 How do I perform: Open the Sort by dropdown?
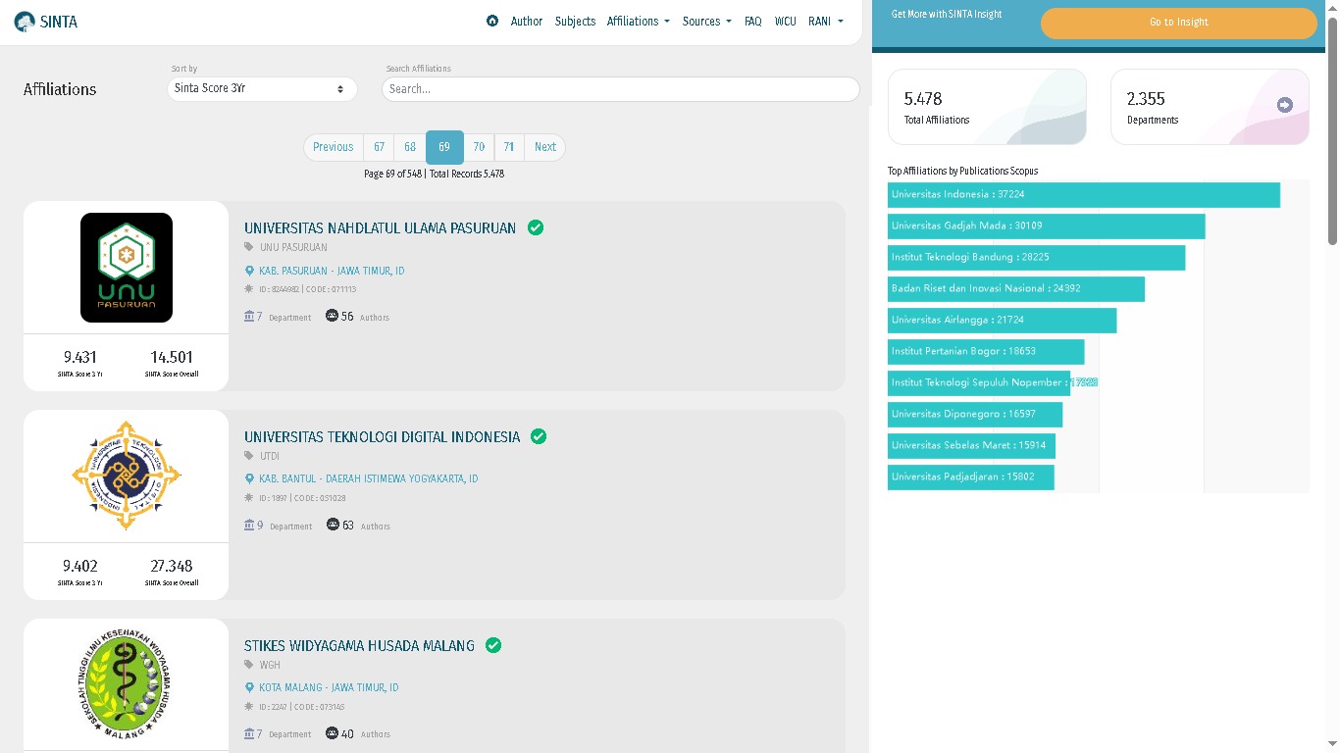(x=261, y=88)
